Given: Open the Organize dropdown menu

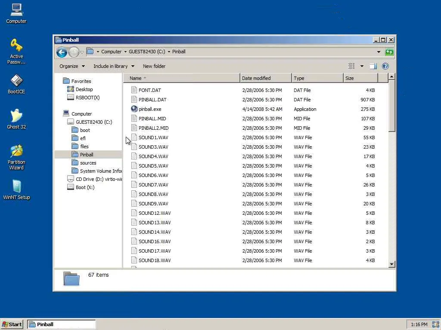Looking at the screenshot, I should 72,66.
